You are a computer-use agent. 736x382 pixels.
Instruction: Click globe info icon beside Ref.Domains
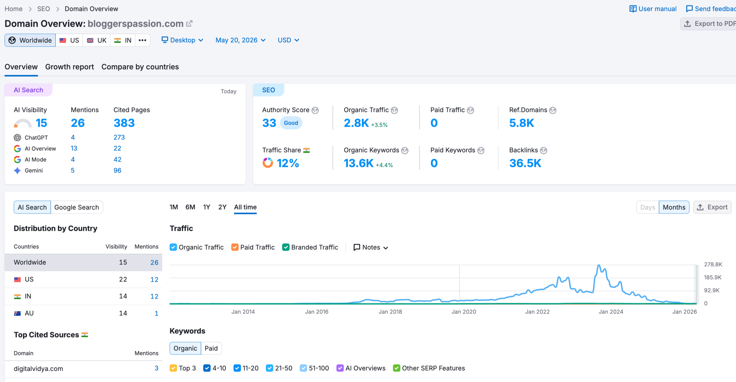click(553, 110)
